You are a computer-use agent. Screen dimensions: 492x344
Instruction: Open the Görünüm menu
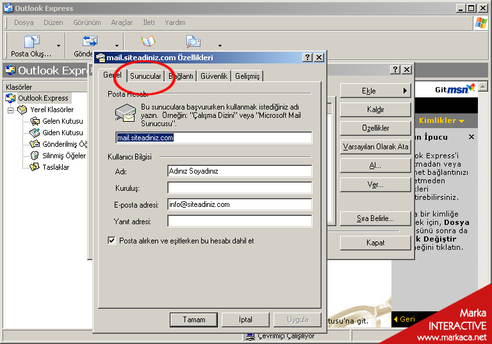[x=87, y=22]
